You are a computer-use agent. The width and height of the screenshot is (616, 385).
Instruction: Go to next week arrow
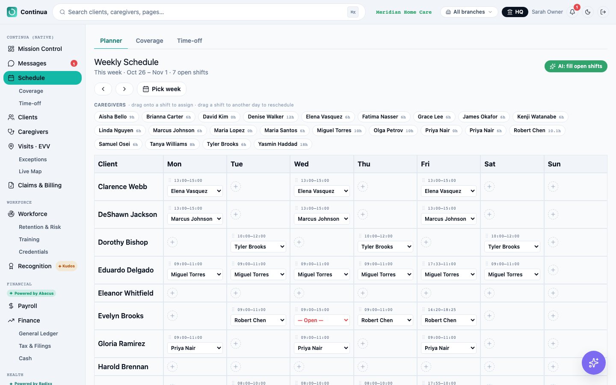(124, 89)
